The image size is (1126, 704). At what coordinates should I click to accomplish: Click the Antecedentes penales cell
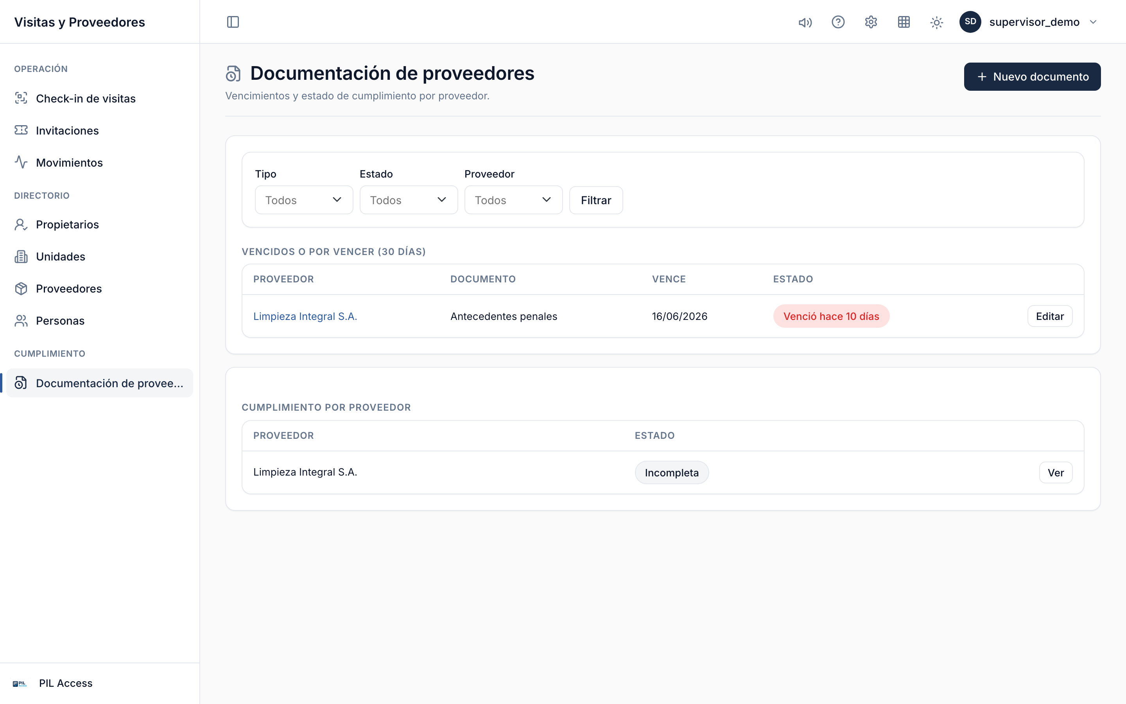(504, 316)
